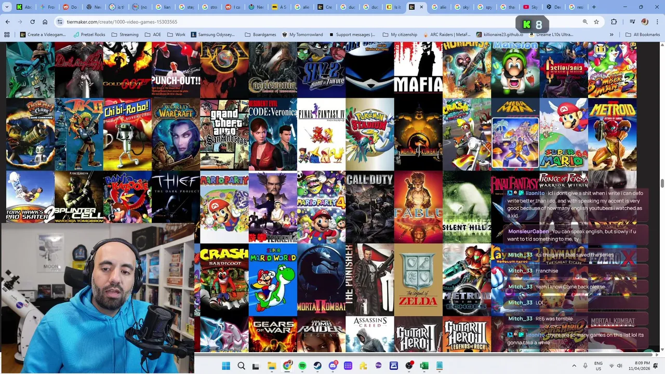Switch to the 'Cre' browser tab

325,7
